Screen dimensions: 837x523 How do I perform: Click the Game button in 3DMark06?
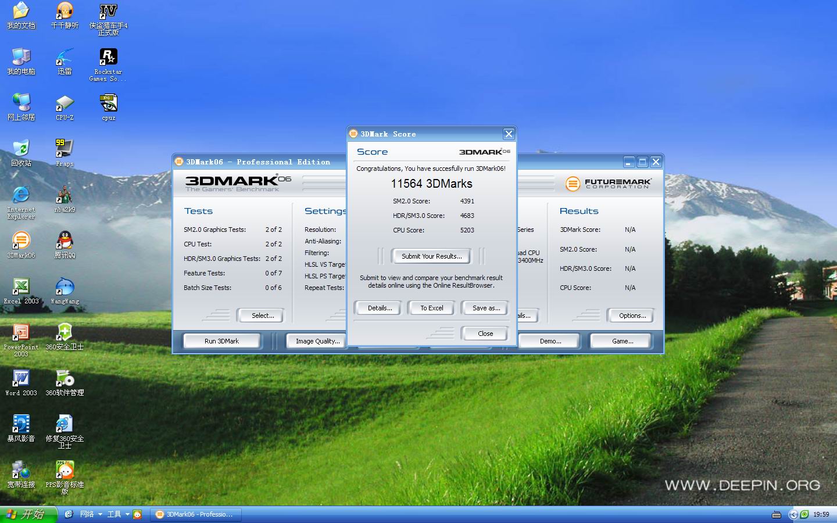(x=622, y=341)
